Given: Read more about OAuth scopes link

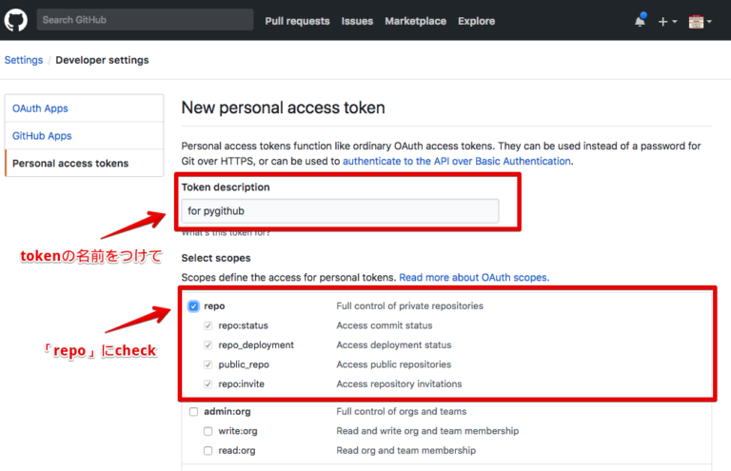Looking at the screenshot, I should point(474,277).
